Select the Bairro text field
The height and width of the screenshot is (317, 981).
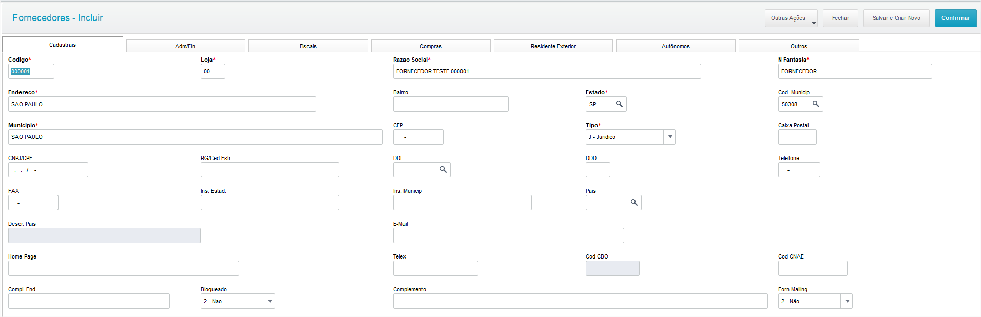click(x=451, y=104)
